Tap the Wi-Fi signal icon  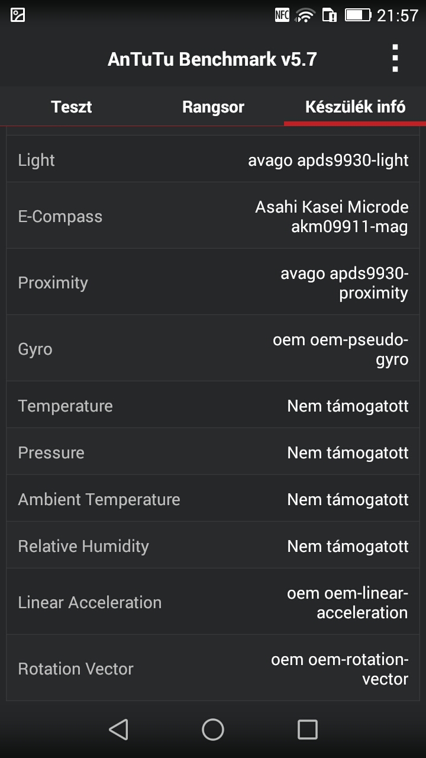coord(305,15)
